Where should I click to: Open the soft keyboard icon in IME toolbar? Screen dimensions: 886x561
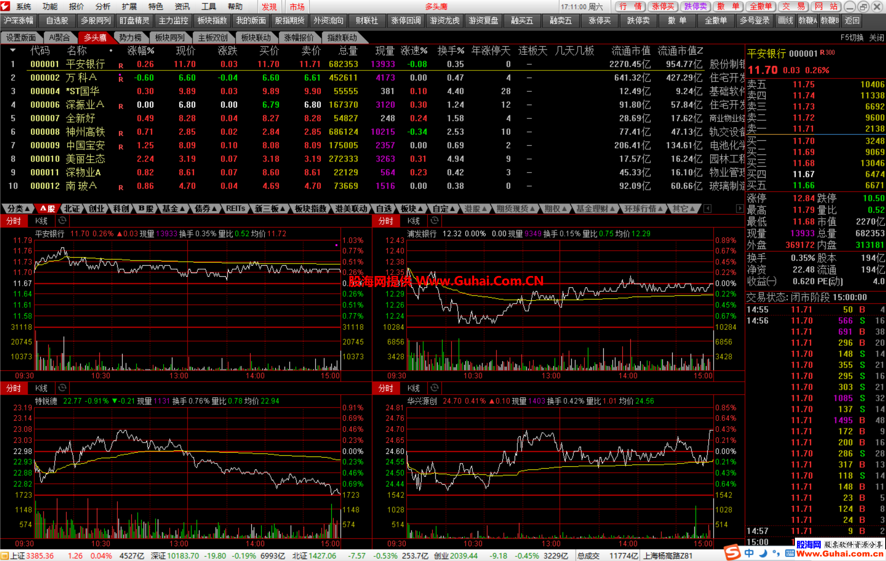tap(789, 553)
